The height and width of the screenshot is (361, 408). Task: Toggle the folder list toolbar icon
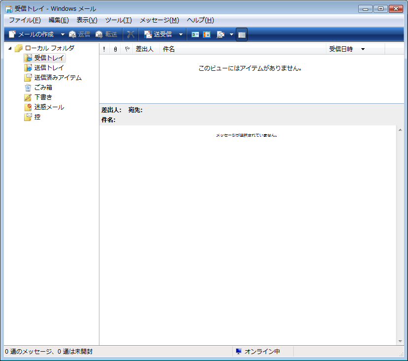242,34
